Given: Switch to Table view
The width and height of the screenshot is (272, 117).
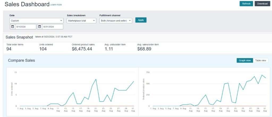Looking at the screenshot, I should tap(260, 60).
